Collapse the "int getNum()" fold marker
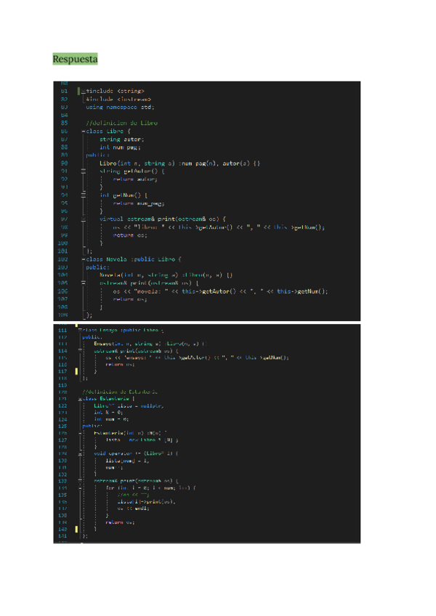 pos(84,195)
